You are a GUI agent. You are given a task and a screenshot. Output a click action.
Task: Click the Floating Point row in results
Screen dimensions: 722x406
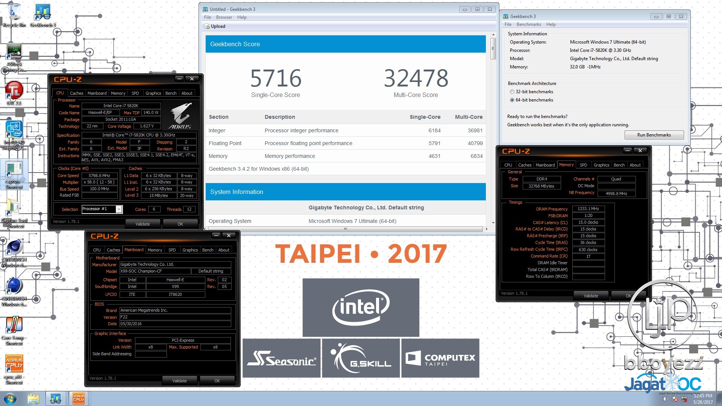[346, 143]
